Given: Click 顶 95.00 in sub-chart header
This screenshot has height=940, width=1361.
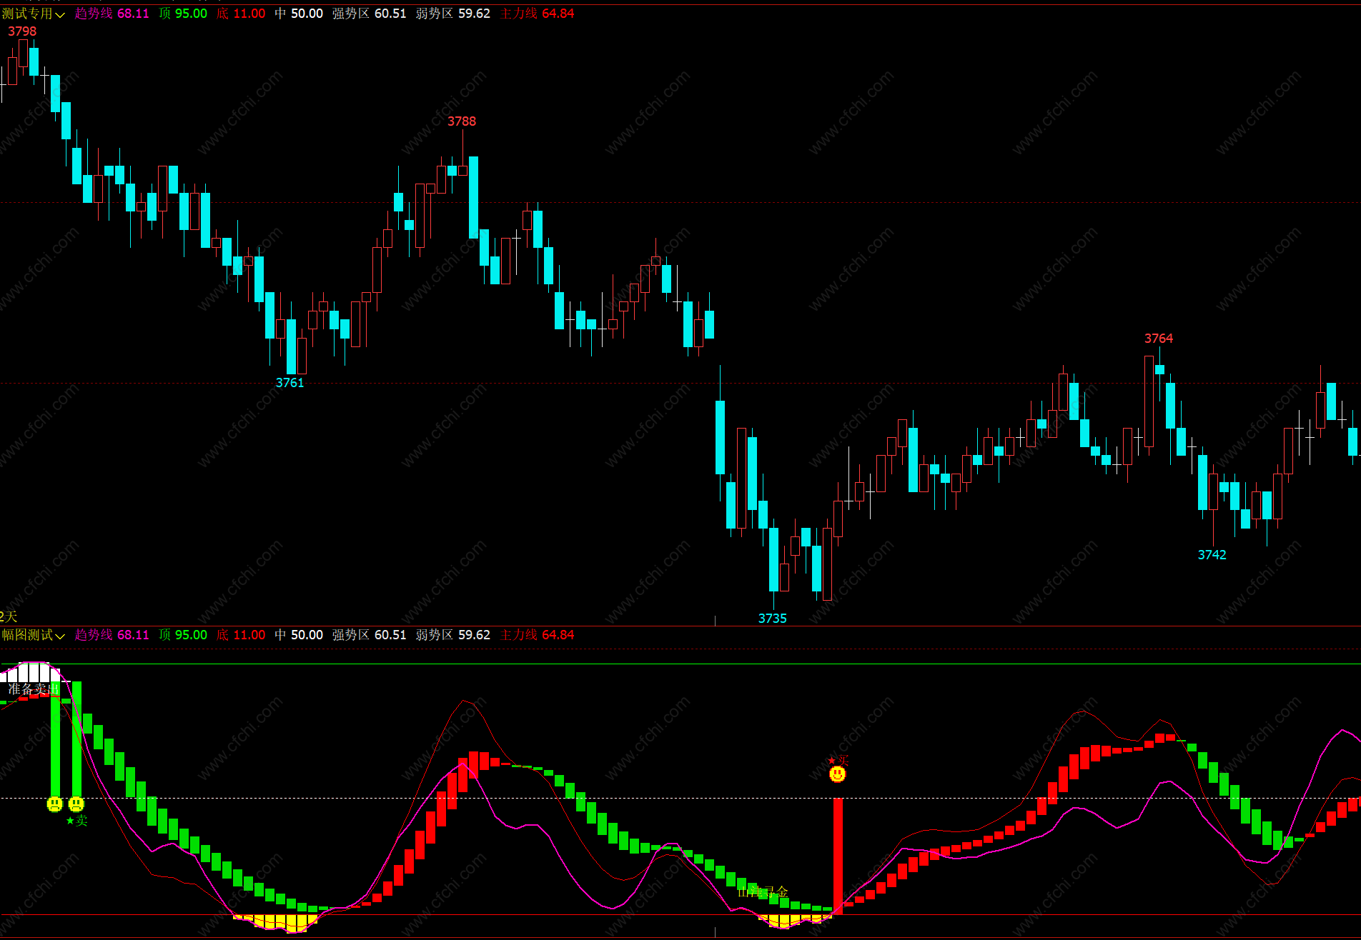Looking at the screenshot, I should click(183, 635).
